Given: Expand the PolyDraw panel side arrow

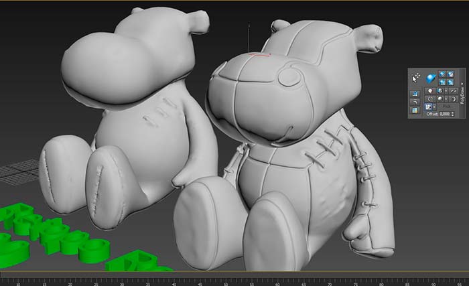Looking at the screenshot, I should click(462, 84).
